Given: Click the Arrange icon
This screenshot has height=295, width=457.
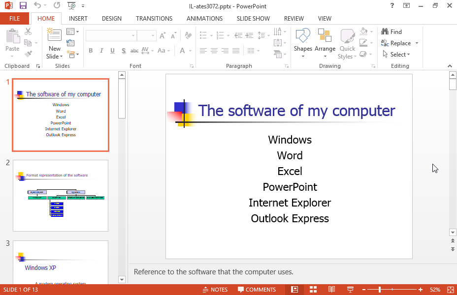Looking at the screenshot, I should pyautogui.click(x=325, y=35).
